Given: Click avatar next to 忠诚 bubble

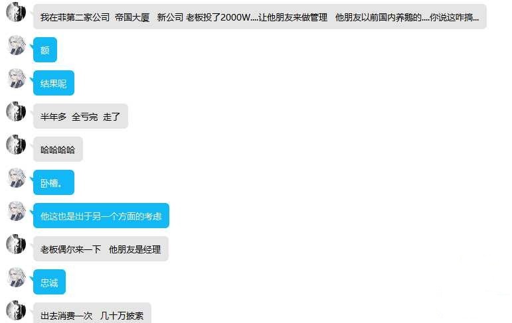Looking at the screenshot, I should point(17,277).
